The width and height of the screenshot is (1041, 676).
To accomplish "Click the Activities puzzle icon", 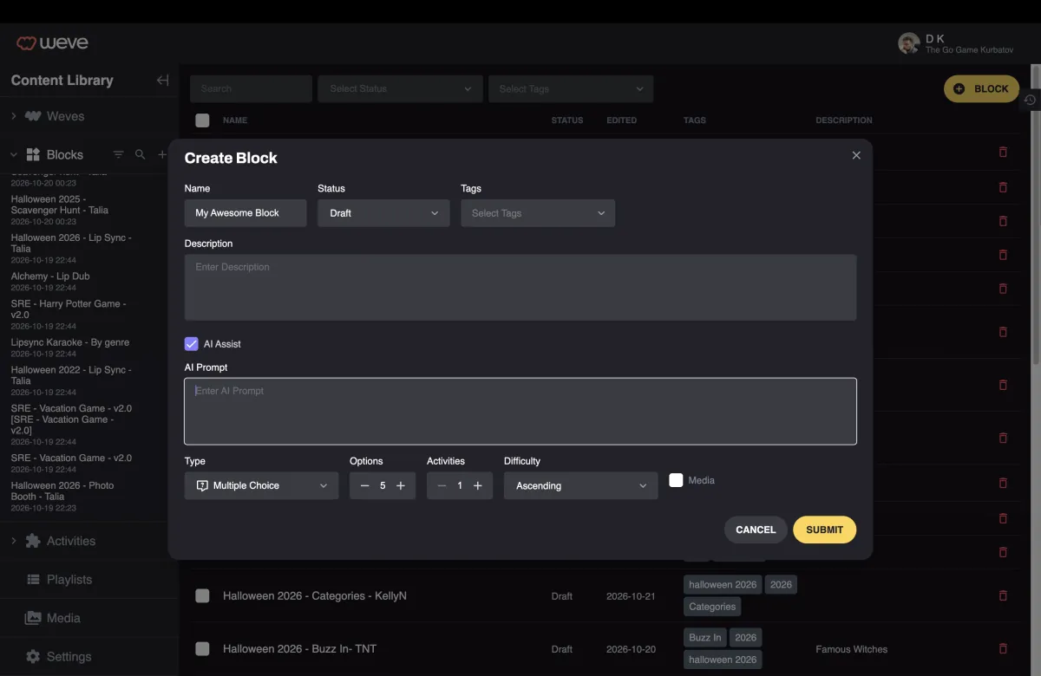I will click(x=33, y=541).
